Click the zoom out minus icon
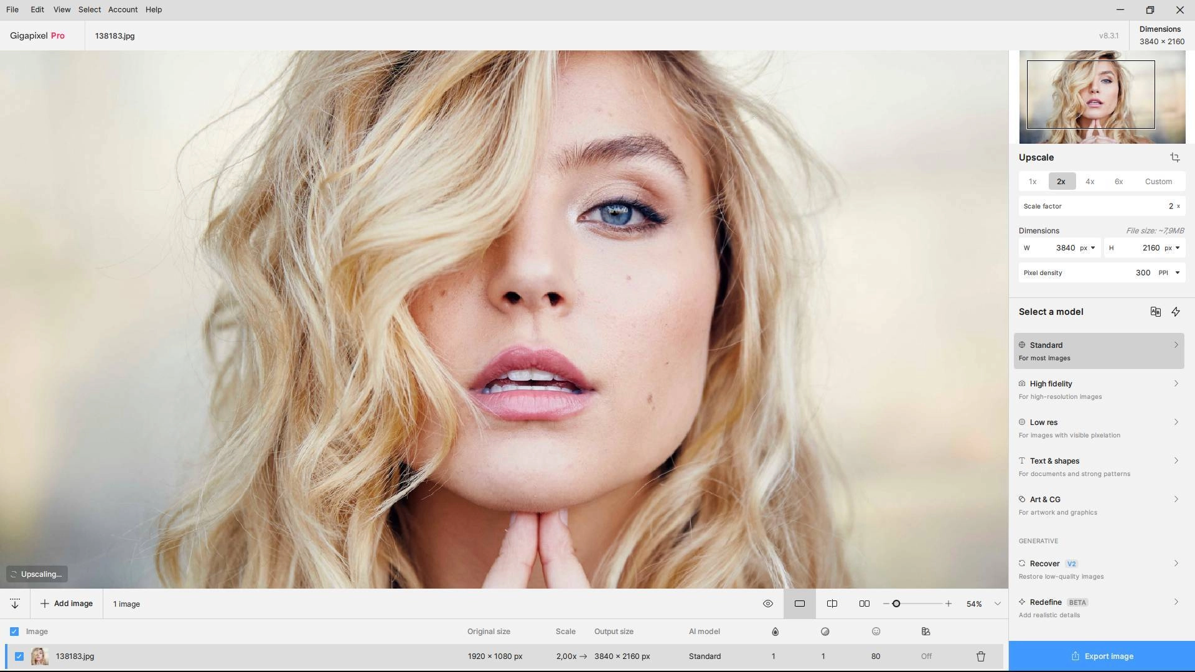Image resolution: width=1195 pixels, height=672 pixels. 886,604
